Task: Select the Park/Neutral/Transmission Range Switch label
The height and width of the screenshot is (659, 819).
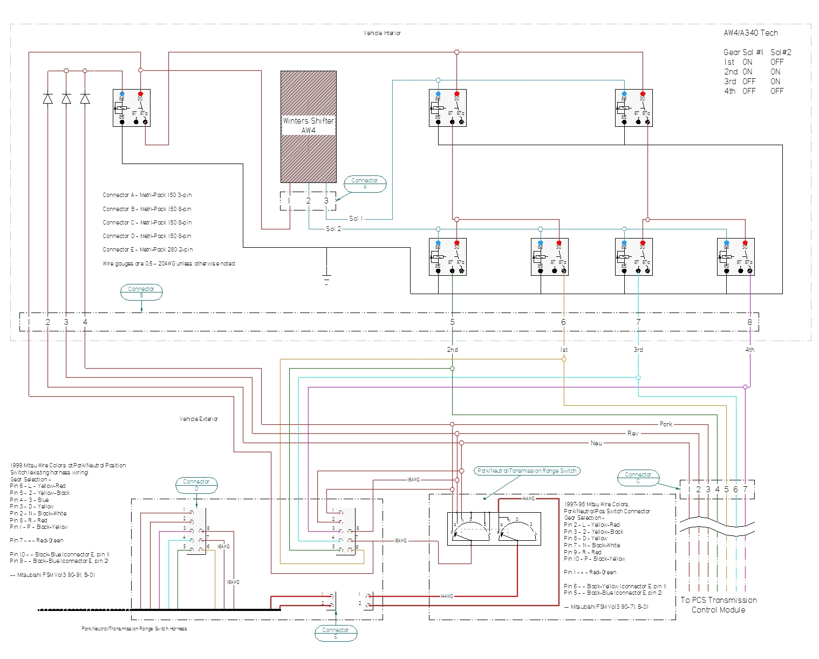Action: 528,471
